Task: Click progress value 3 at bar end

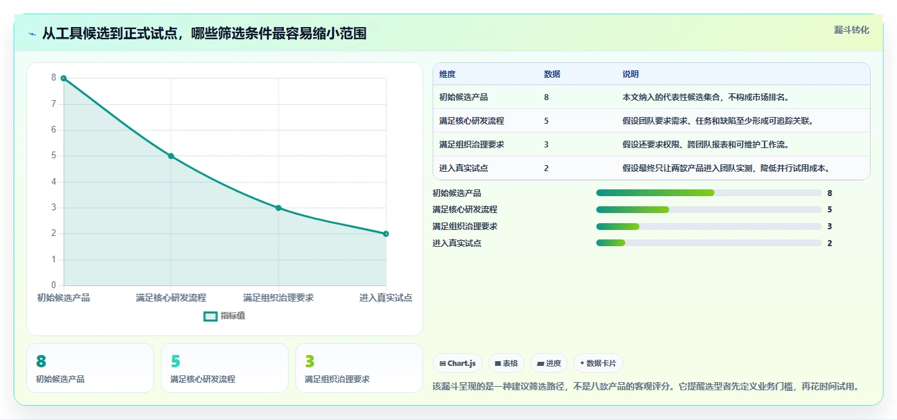Action: [830, 227]
